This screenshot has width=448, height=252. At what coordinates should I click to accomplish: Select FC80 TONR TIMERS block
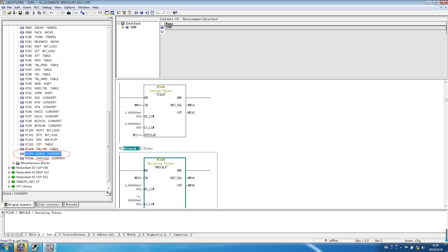click(40, 37)
